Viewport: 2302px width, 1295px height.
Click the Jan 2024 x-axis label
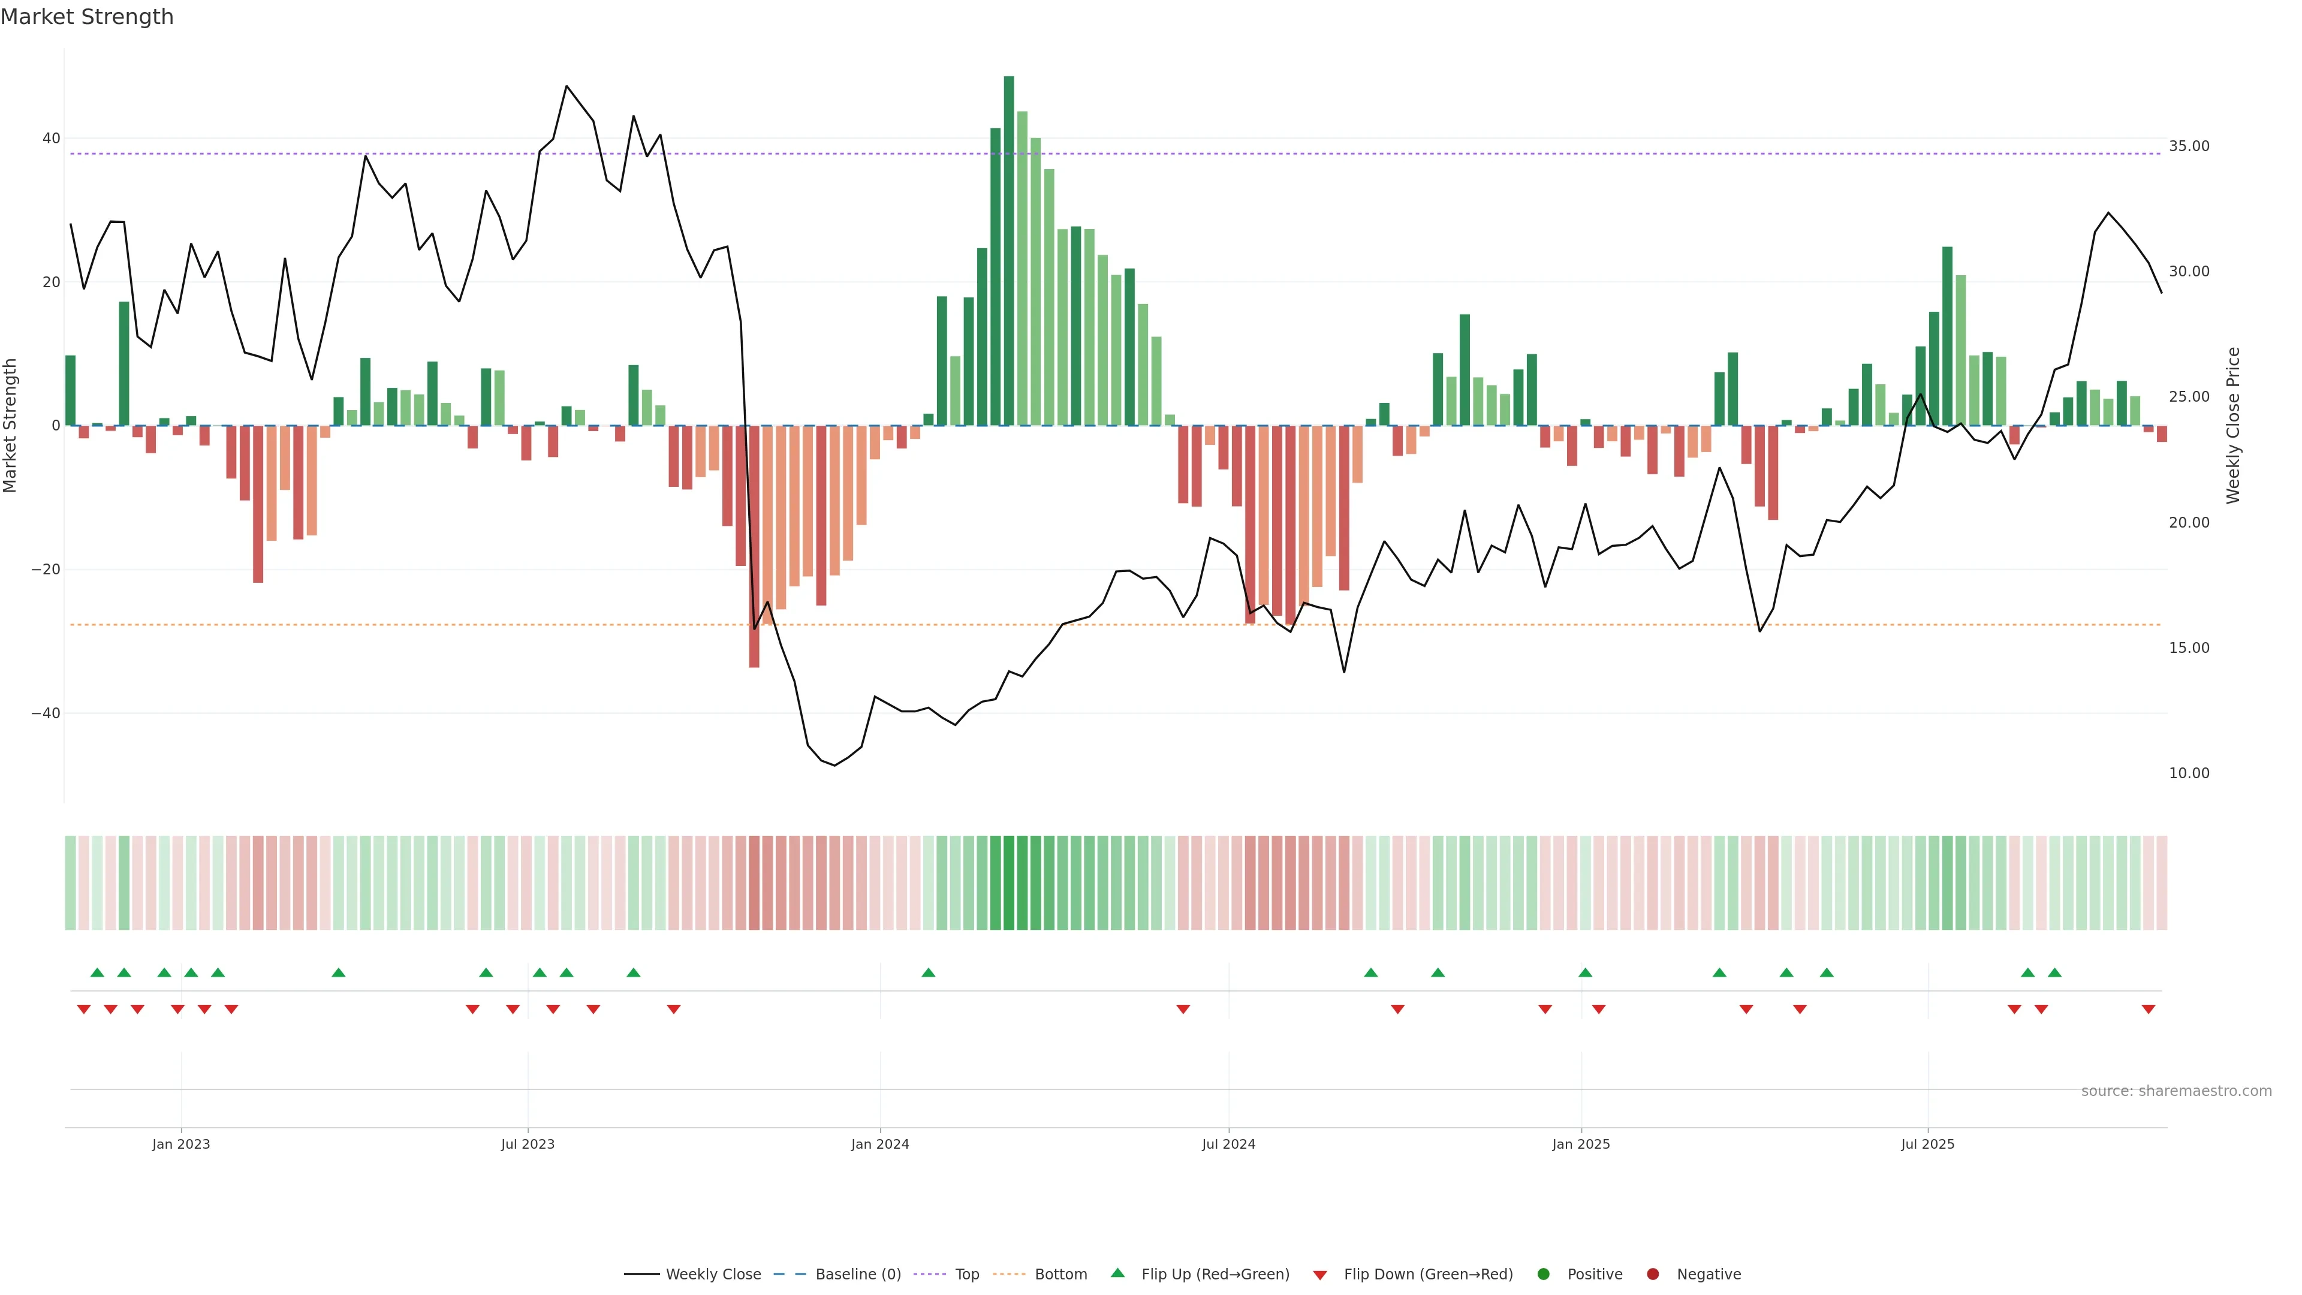880,1144
